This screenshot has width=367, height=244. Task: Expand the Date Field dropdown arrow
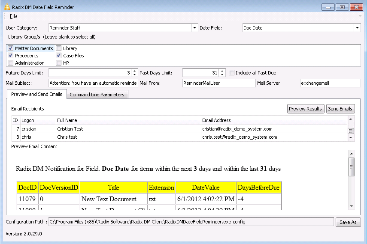coord(357,28)
